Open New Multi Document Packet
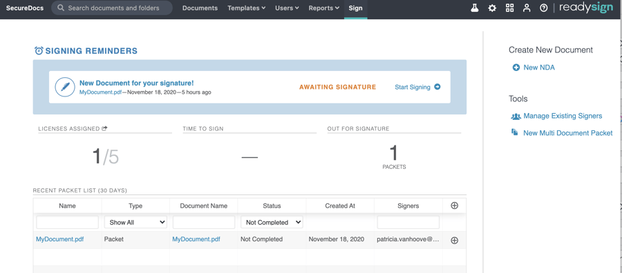The width and height of the screenshot is (622, 273). click(x=567, y=133)
